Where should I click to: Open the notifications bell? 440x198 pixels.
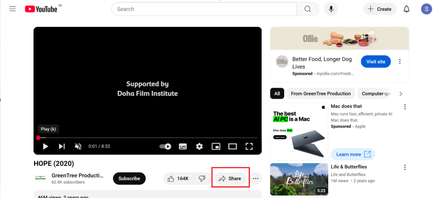[406, 9]
